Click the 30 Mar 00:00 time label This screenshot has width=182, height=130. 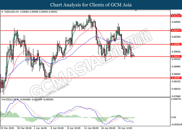(x=24, y=128)
